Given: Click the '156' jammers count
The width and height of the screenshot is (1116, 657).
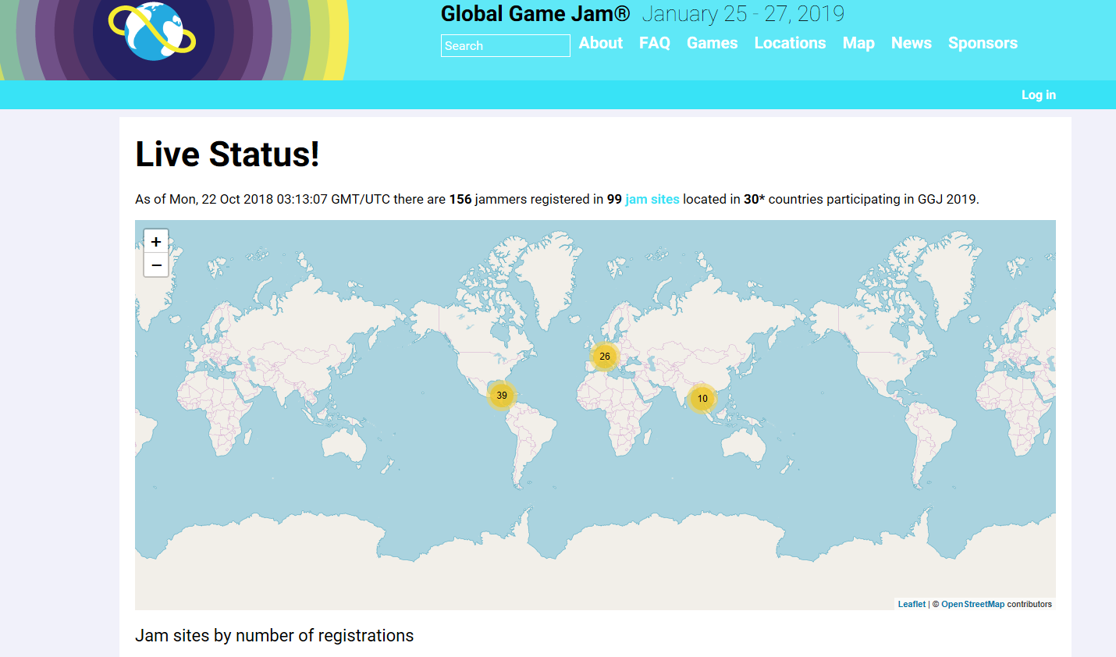Looking at the screenshot, I should [x=460, y=199].
